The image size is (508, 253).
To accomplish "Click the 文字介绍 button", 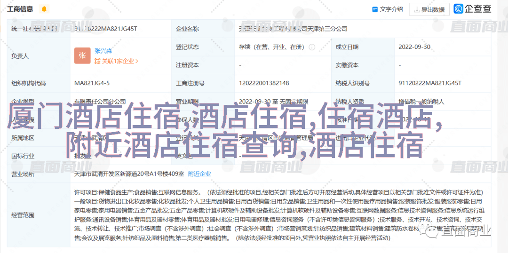I will click(x=388, y=9).
